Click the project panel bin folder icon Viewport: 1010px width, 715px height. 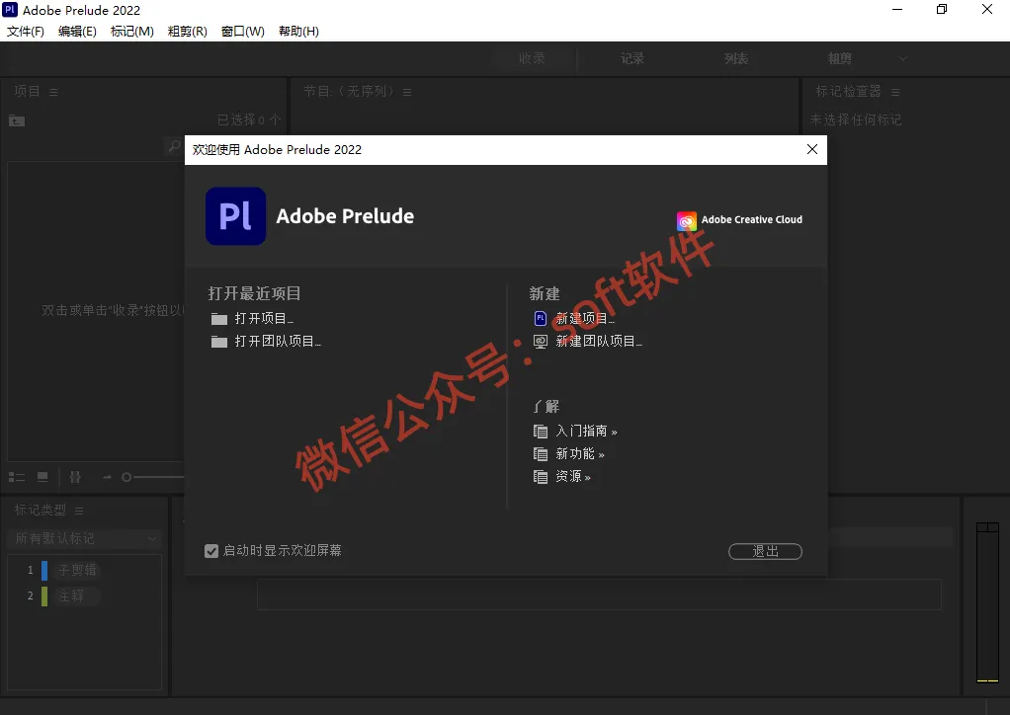[x=17, y=120]
